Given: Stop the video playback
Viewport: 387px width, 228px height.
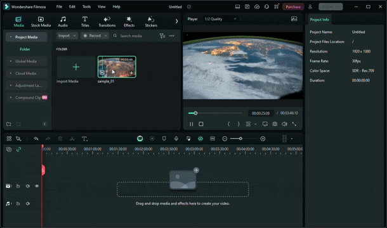Looking at the screenshot, I should [x=201, y=124].
